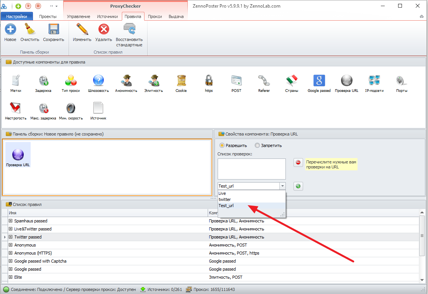
Task: Open the Test_url combo box arrow
Action: [282, 186]
